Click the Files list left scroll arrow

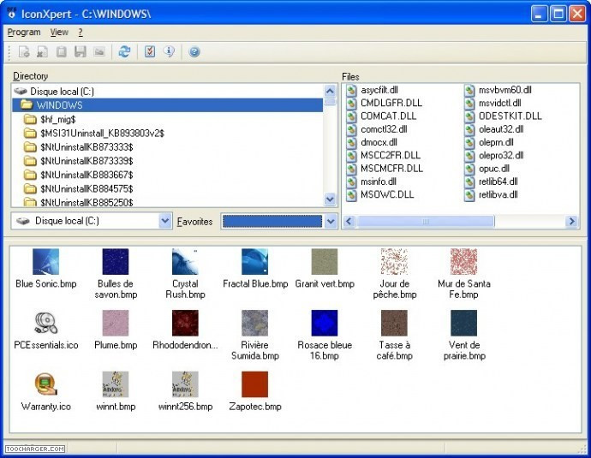(x=349, y=221)
